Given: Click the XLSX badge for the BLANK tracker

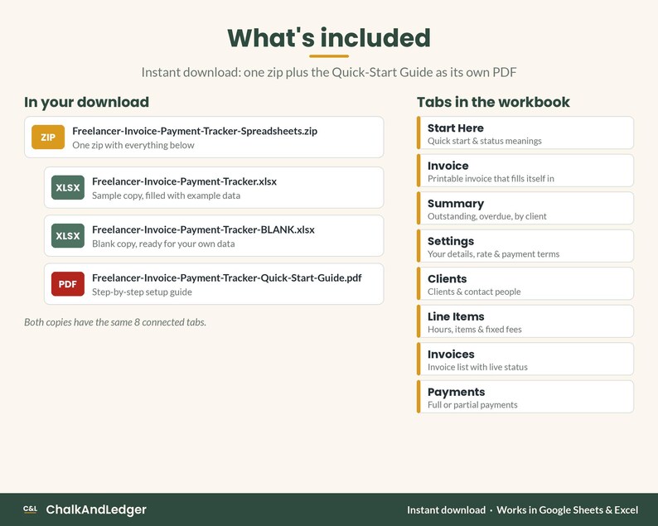Looking at the screenshot, I should tap(68, 236).
